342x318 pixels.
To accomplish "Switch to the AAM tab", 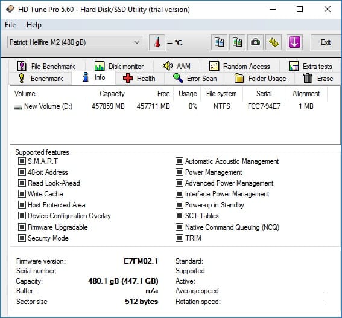I will pyautogui.click(x=177, y=67).
